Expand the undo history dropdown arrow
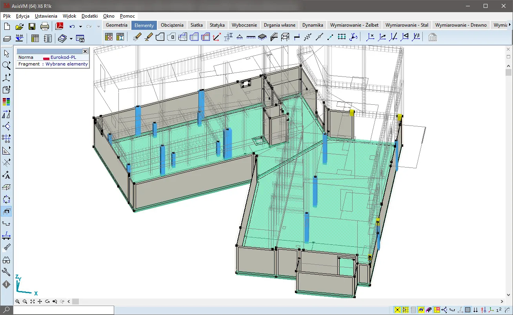 coord(80,27)
